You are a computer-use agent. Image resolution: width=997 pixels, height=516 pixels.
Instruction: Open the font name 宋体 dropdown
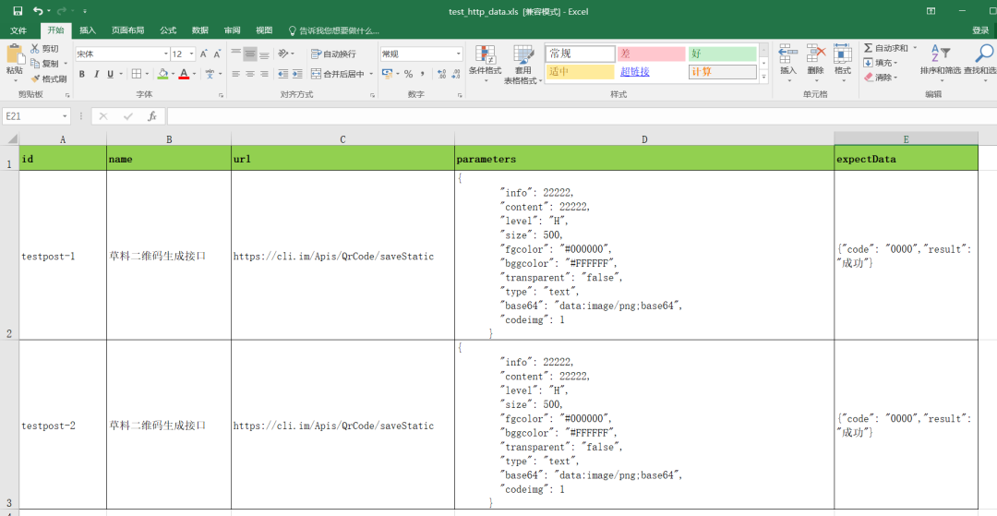(x=166, y=54)
